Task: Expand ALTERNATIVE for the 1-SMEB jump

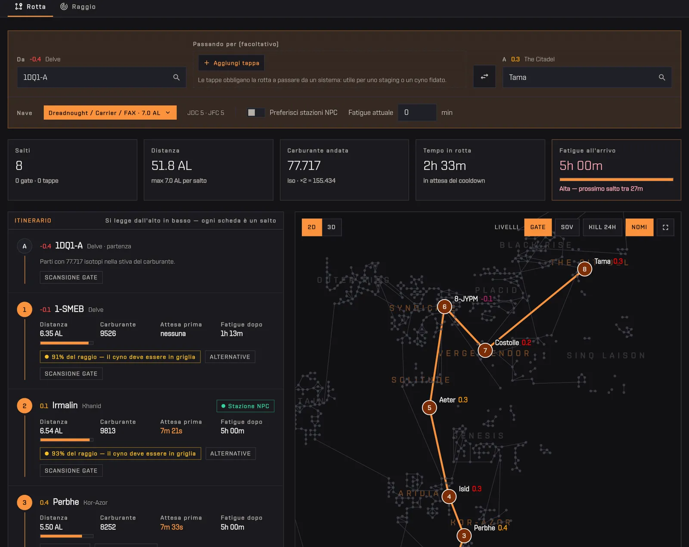Action: (x=230, y=357)
